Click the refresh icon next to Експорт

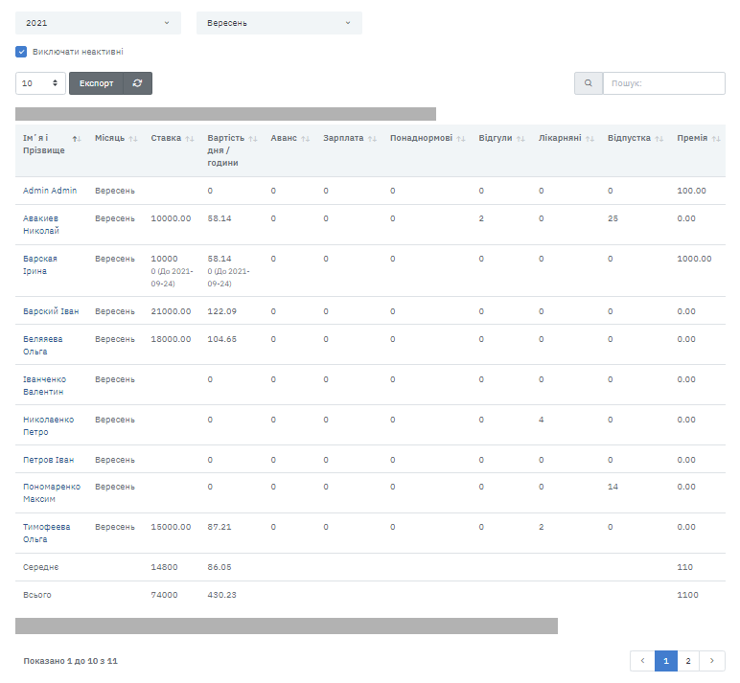pyautogui.click(x=138, y=83)
